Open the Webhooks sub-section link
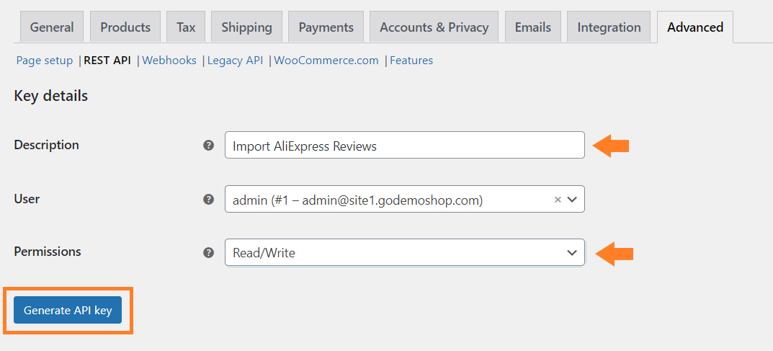 [169, 61]
